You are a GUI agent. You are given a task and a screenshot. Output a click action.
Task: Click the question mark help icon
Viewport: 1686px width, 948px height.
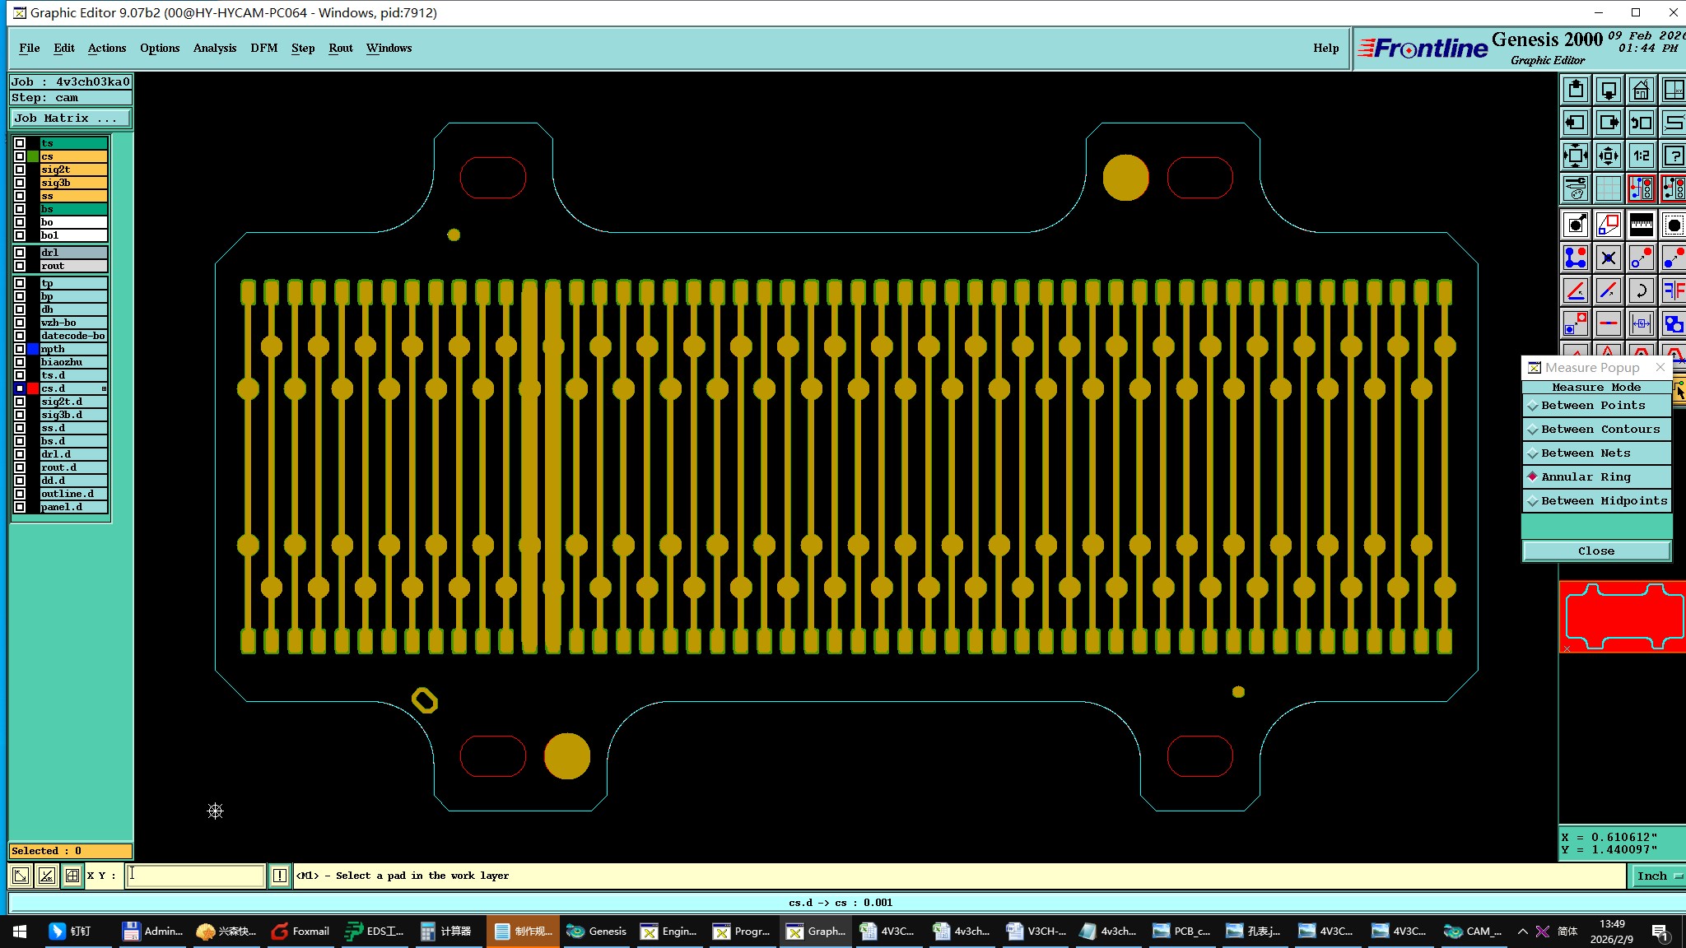click(1673, 156)
